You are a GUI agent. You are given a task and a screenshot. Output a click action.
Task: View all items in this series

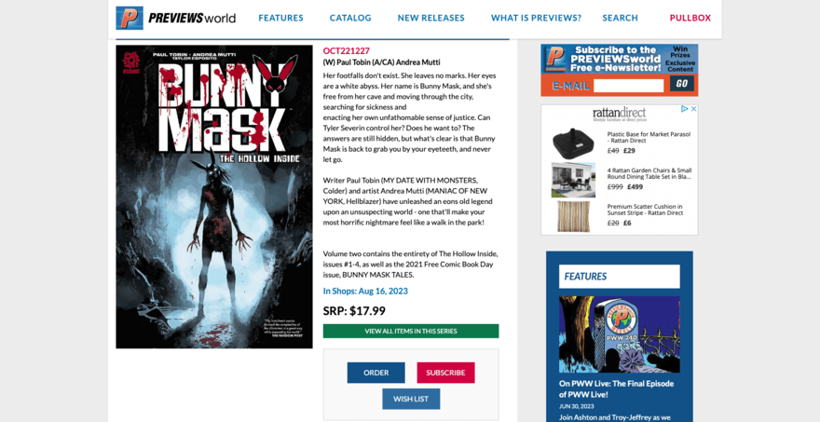click(411, 331)
